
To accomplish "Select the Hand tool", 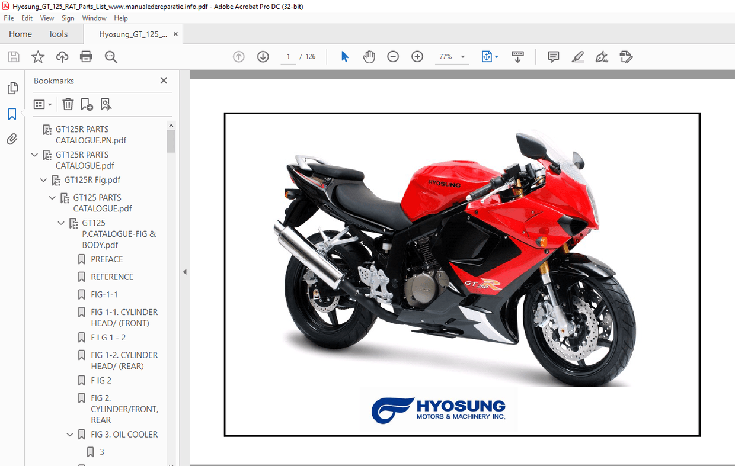I will click(x=369, y=56).
